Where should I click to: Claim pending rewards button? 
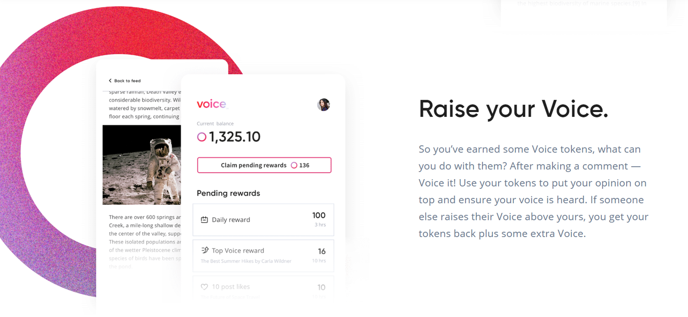coord(264,165)
